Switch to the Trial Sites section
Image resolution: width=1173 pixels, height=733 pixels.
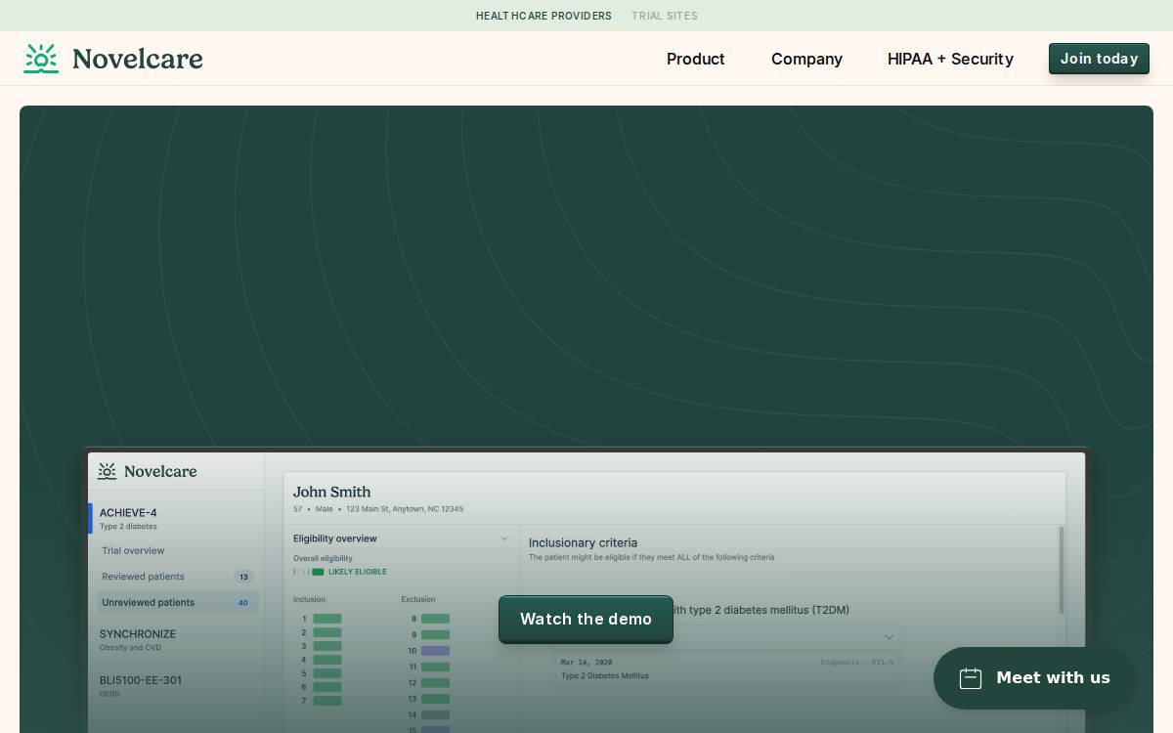click(x=665, y=16)
